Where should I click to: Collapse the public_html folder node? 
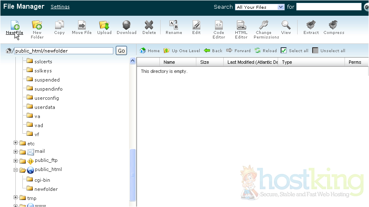point(16,170)
